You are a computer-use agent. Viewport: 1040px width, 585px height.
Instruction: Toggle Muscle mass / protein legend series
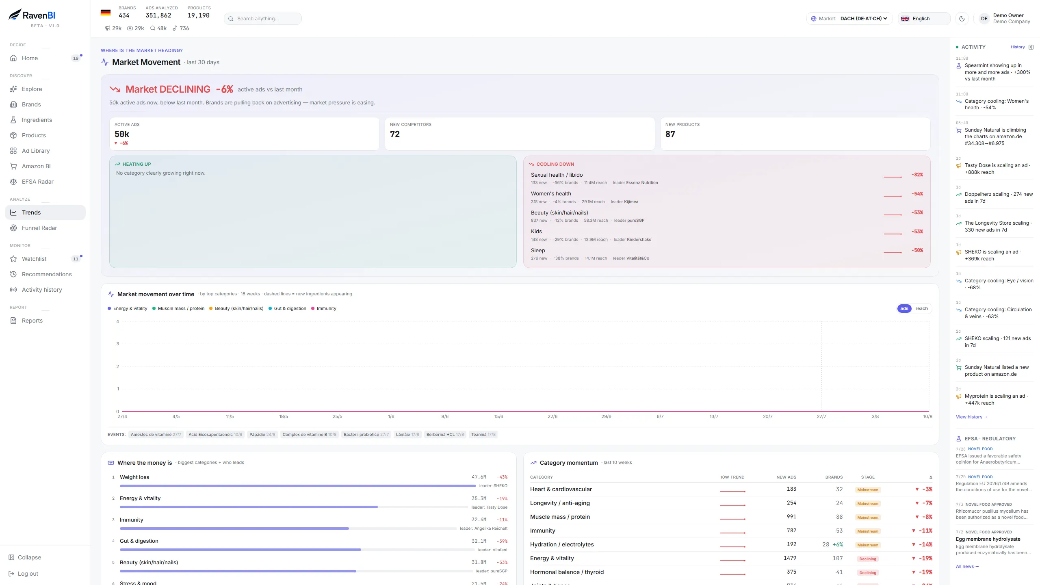tap(178, 308)
